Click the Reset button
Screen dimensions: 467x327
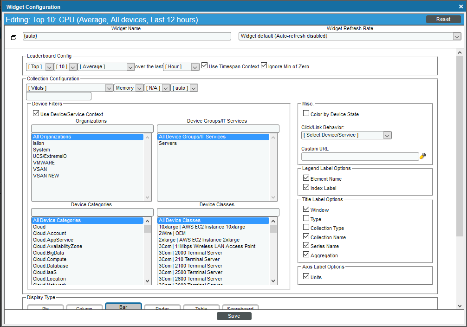(443, 19)
